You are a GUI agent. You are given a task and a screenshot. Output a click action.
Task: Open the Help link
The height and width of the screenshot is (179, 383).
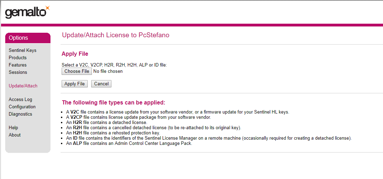[x=14, y=127]
